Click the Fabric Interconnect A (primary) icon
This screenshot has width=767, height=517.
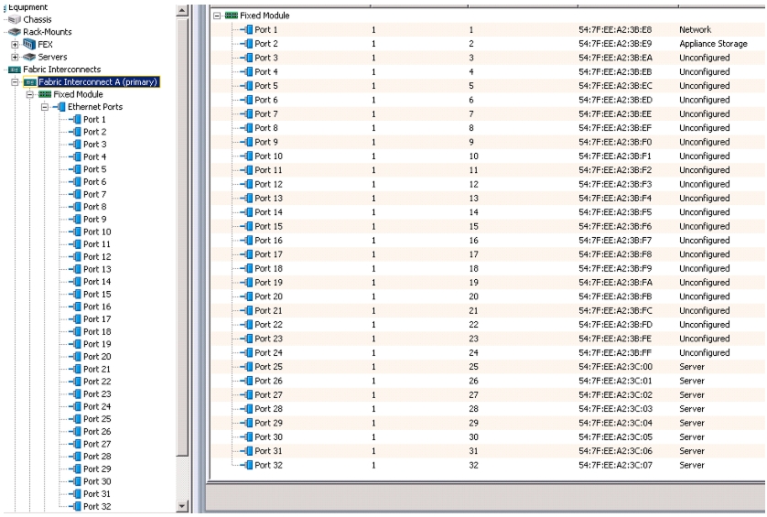point(30,82)
